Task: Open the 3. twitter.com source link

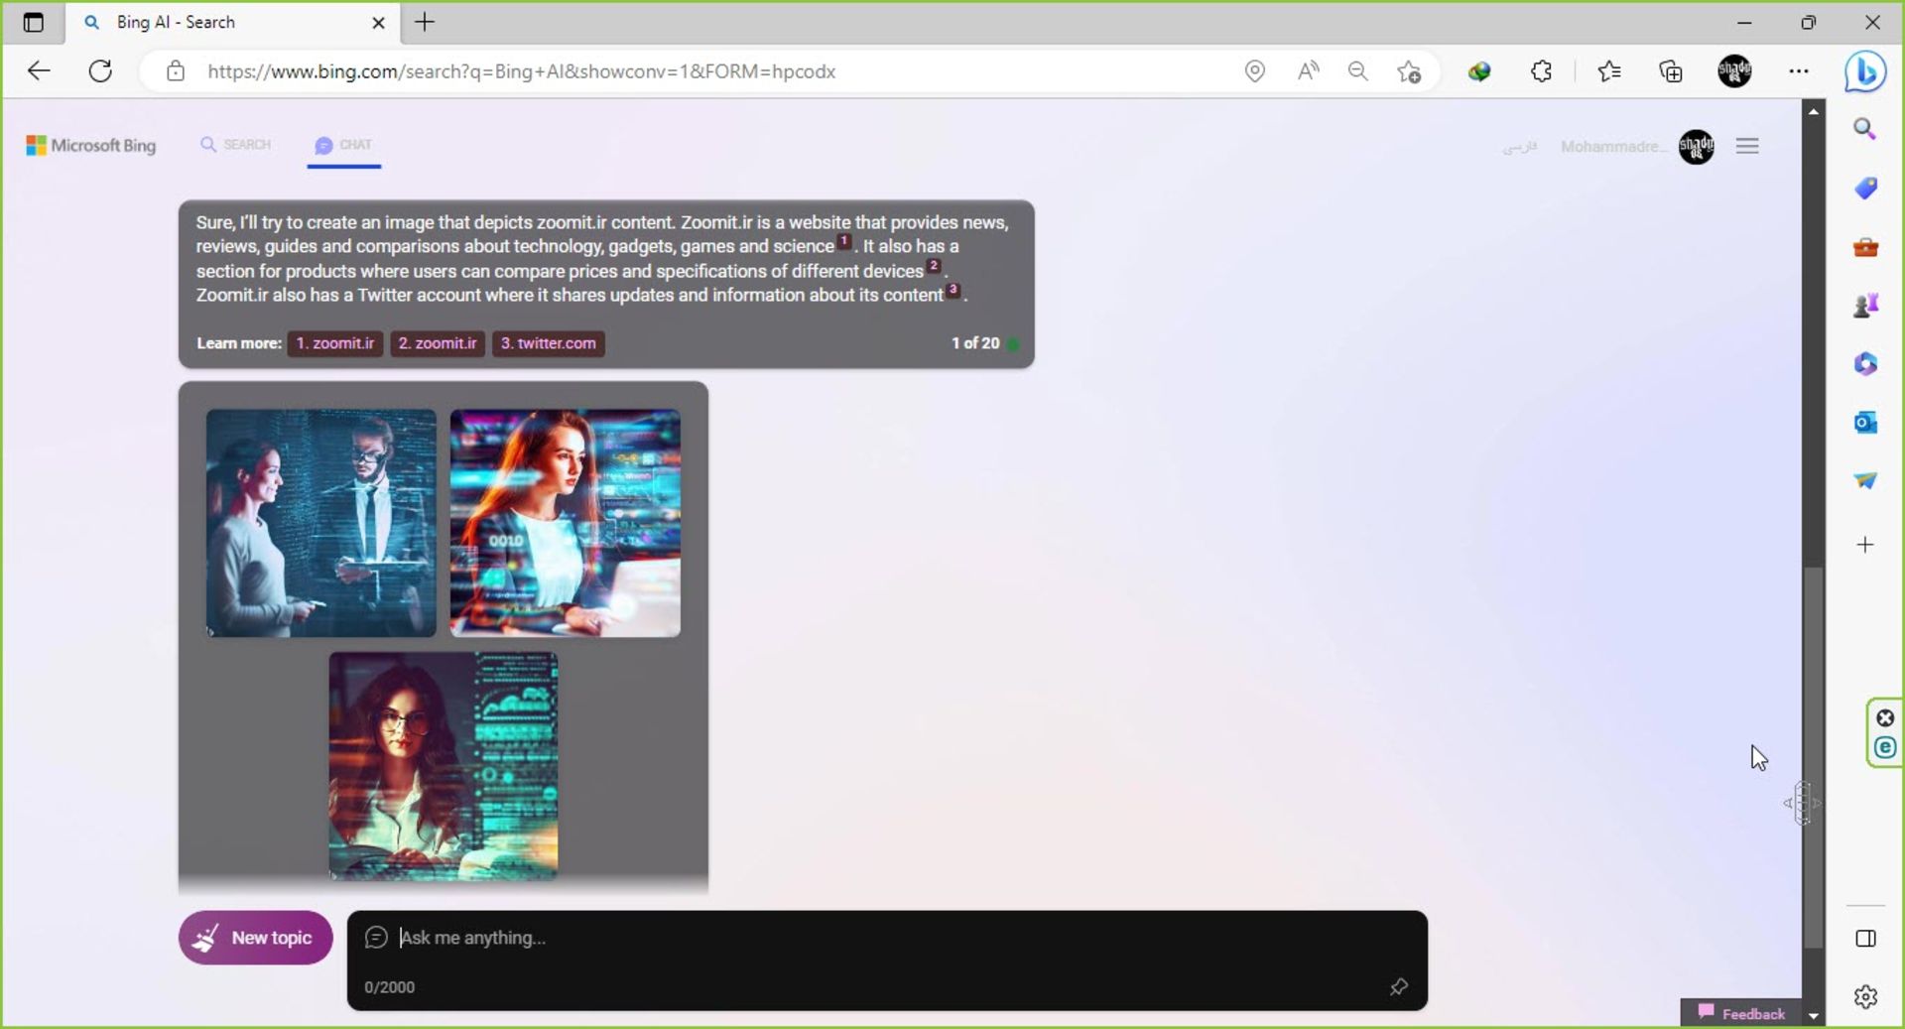Action: (548, 343)
